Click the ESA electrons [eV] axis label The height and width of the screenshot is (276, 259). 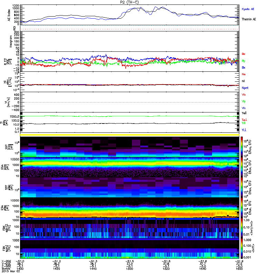click(4, 208)
